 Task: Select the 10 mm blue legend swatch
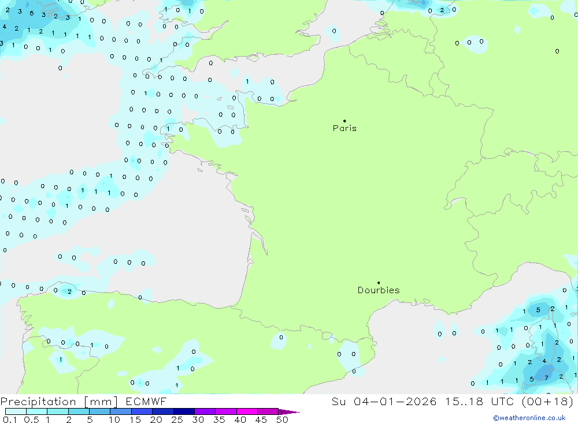[121, 411]
